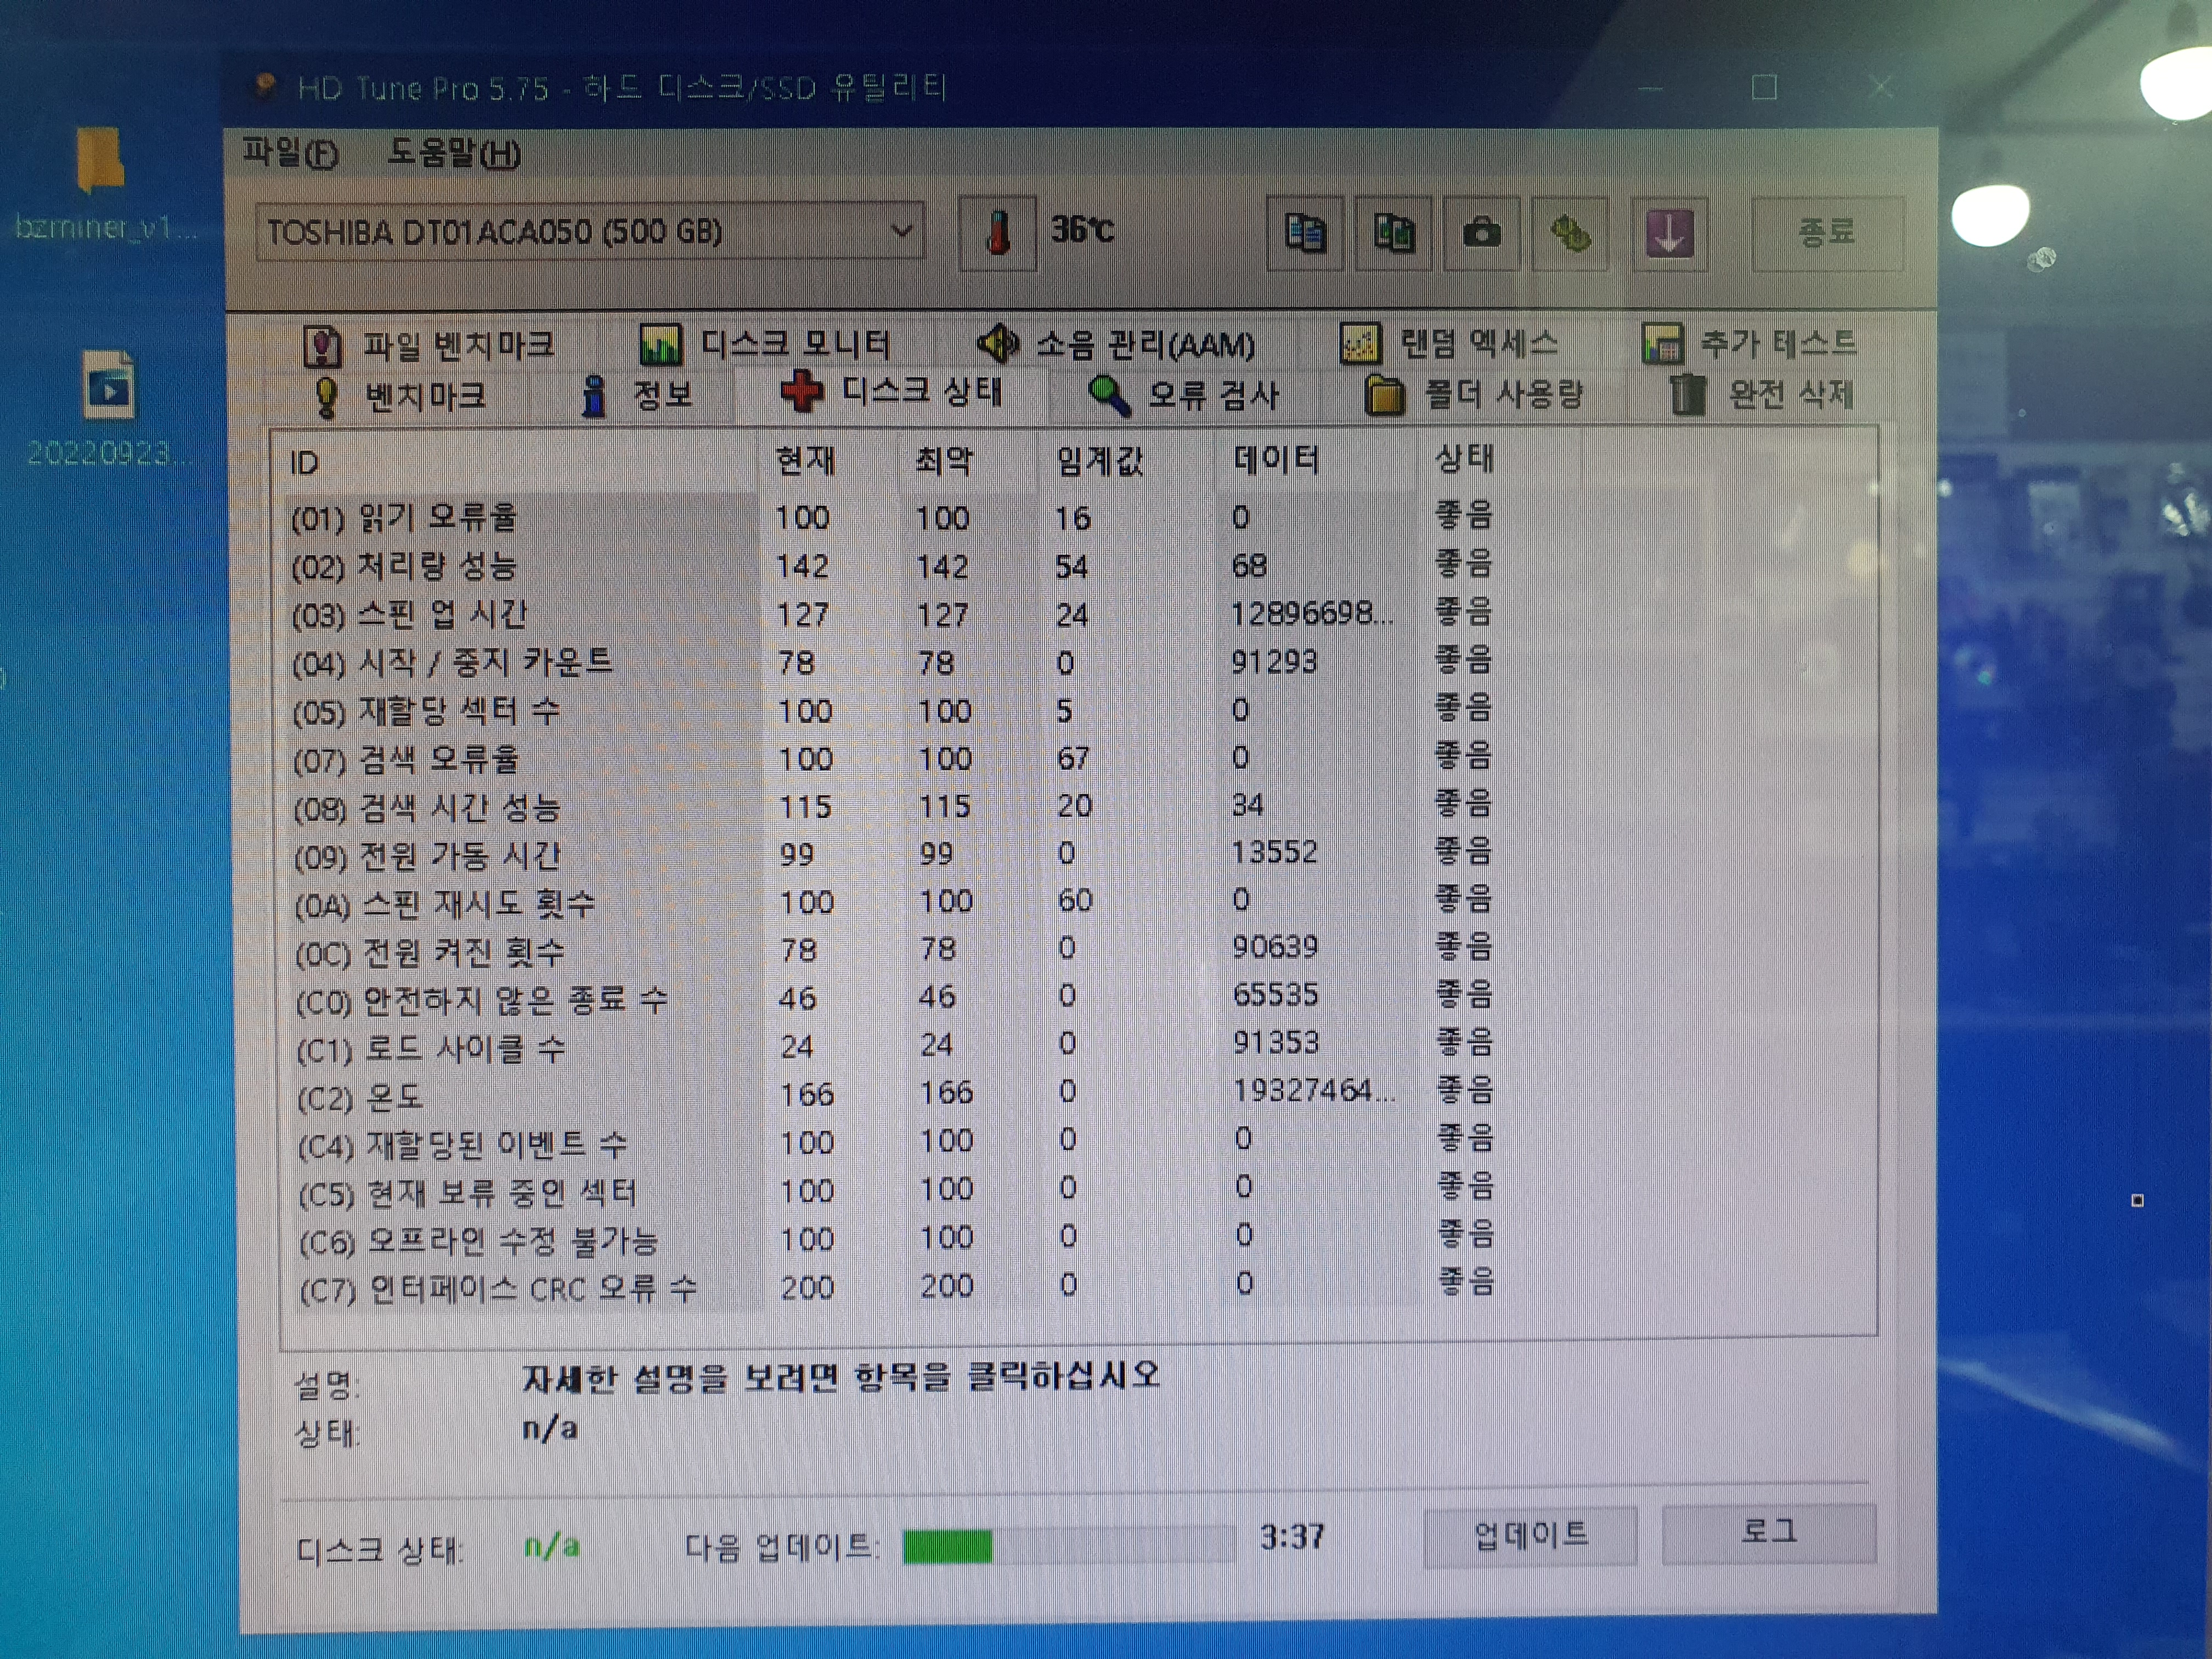Switch to the 파일 벤치마크 tab
This screenshot has width=2212, height=1659.
(430, 346)
